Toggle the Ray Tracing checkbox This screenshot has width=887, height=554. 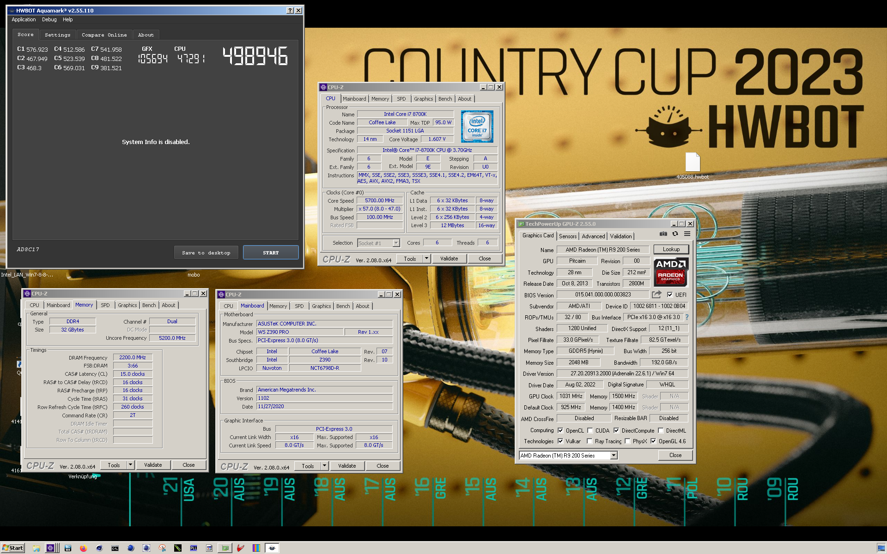589,441
